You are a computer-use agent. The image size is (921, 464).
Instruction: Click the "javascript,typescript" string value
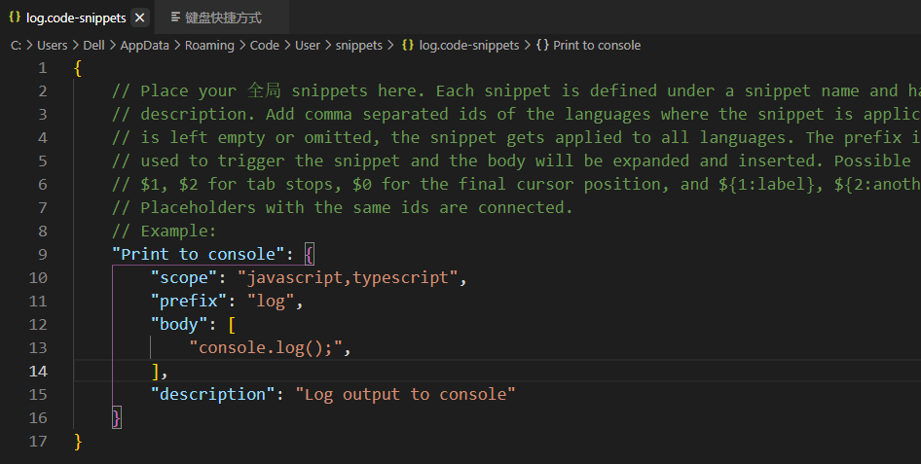pyautogui.click(x=348, y=278)
